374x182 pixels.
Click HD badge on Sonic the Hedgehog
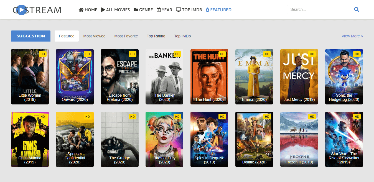tap(357, 54)
